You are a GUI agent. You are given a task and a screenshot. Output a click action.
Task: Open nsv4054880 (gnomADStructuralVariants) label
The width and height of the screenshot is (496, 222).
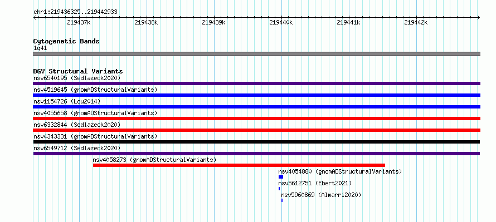coord(340,171)
